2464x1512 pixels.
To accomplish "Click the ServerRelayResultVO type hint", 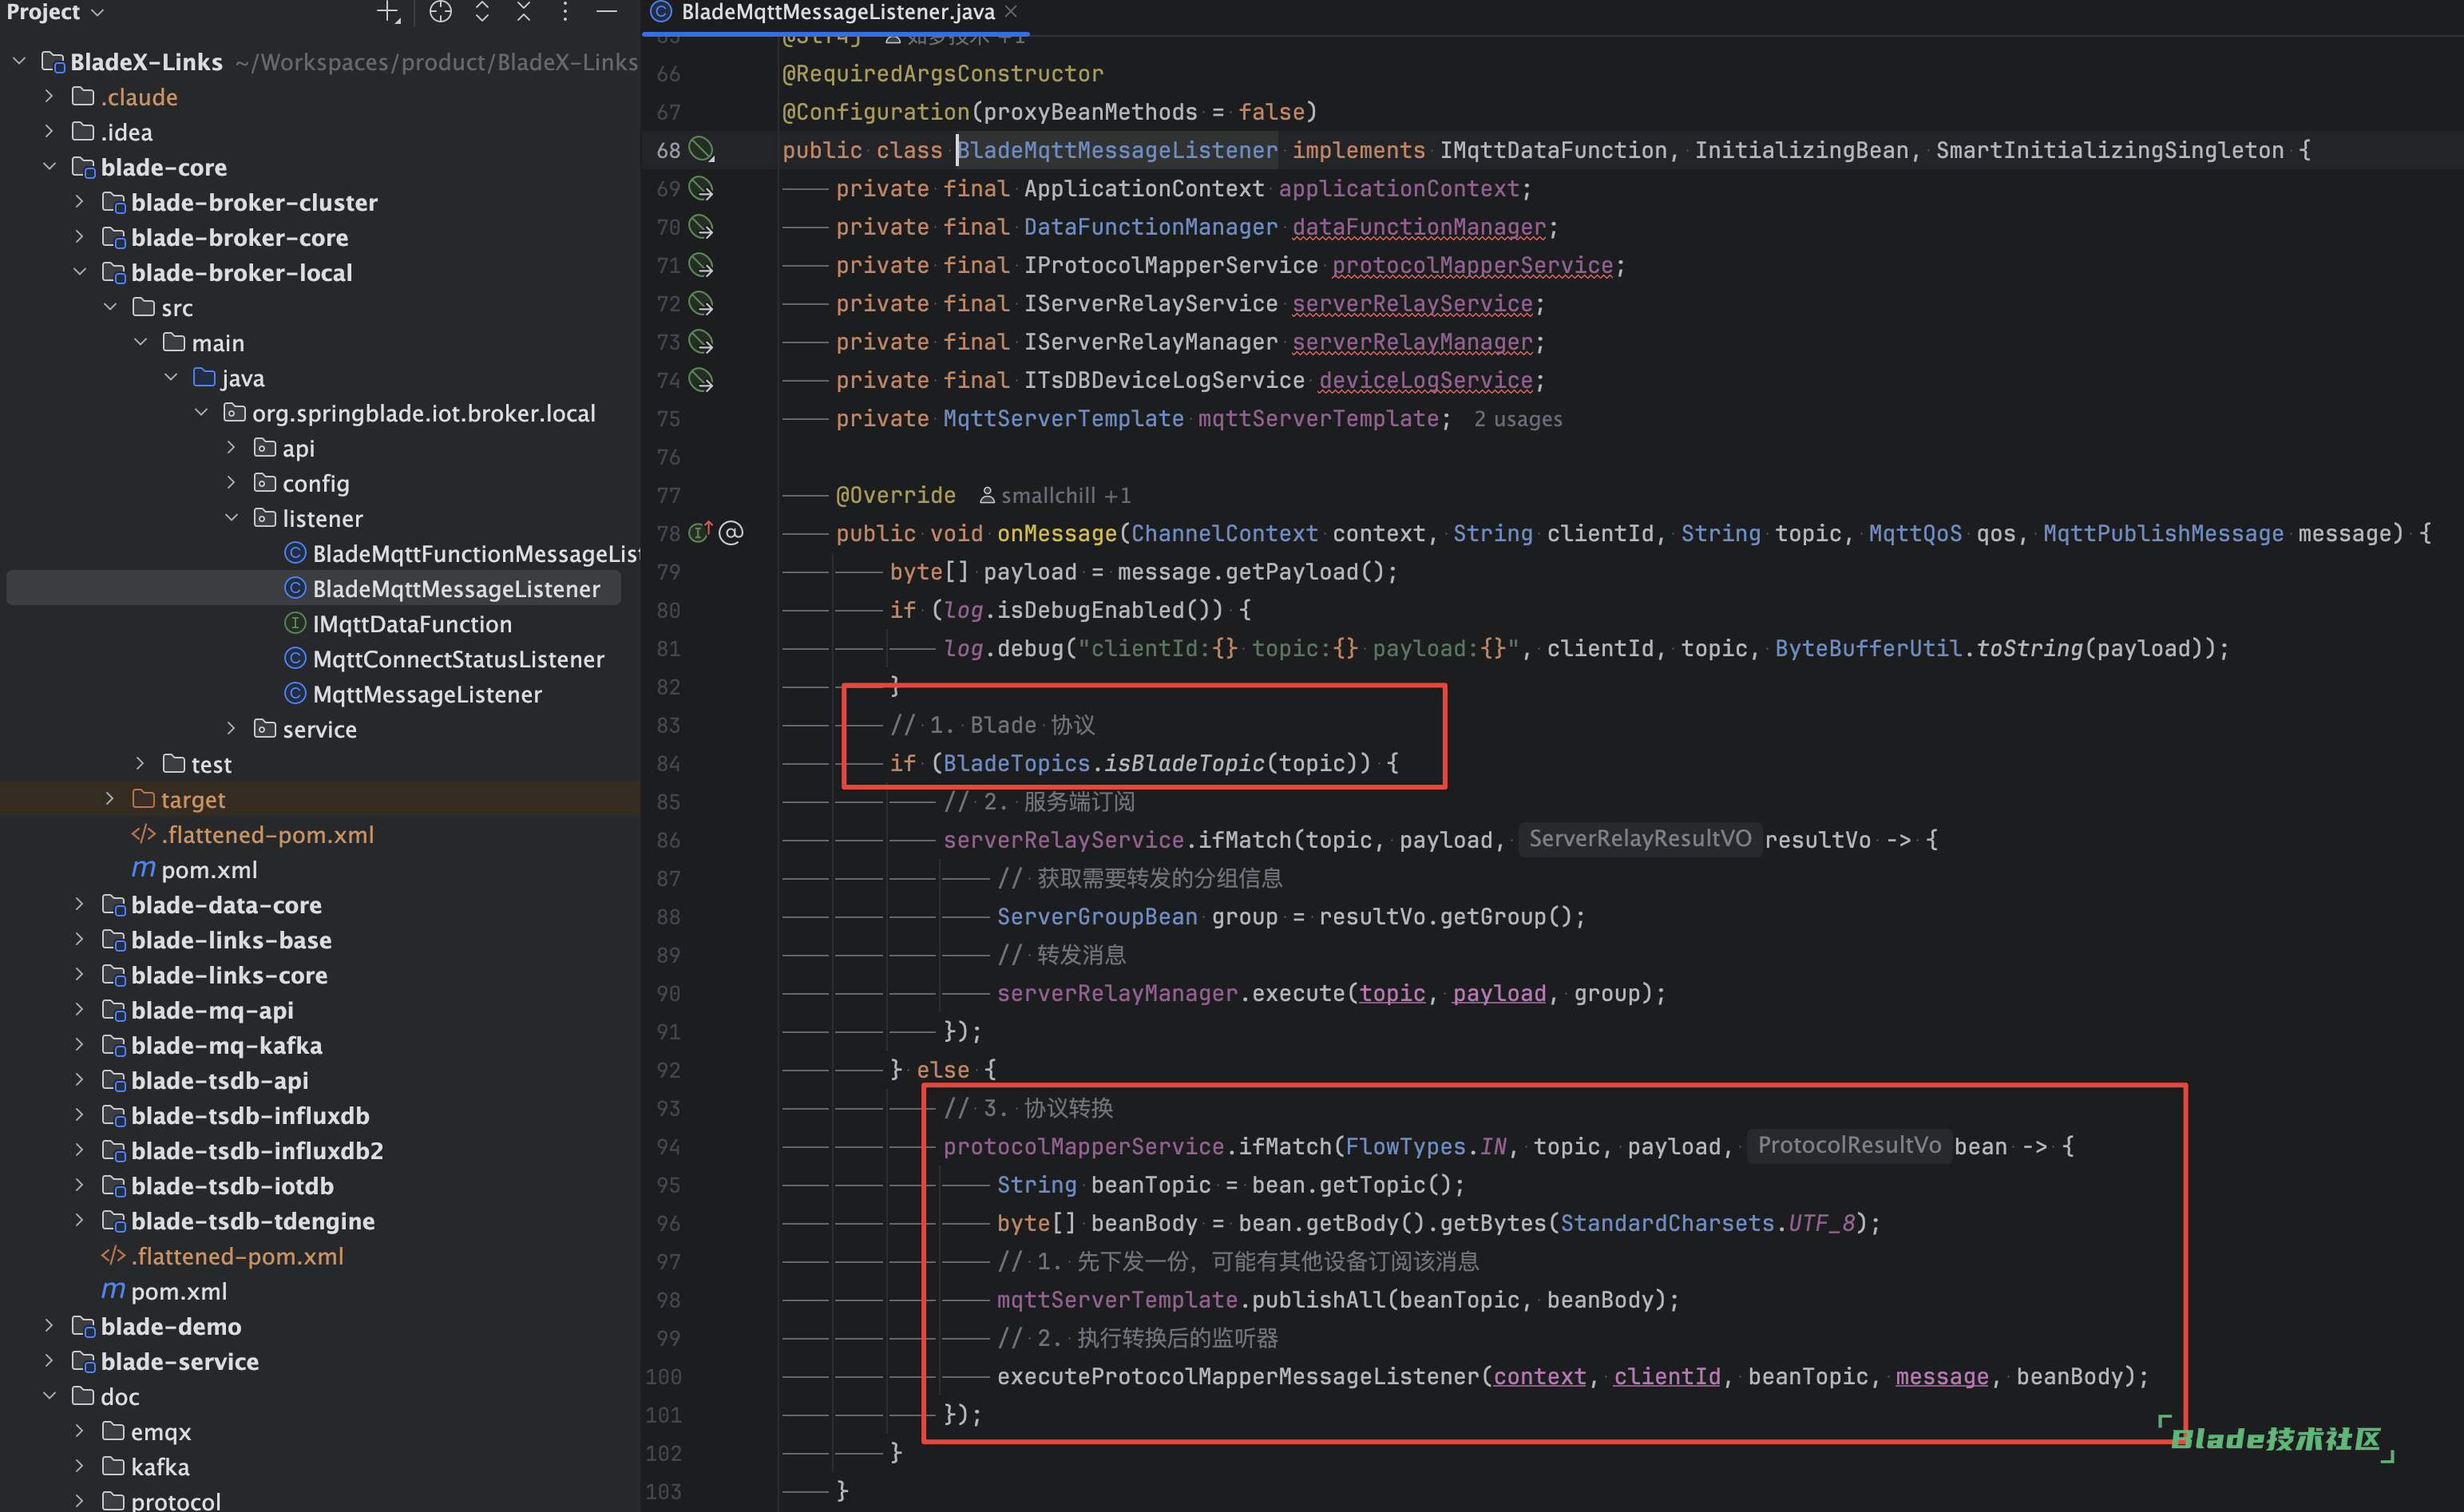I will pyautogui.click(x=1640, y=839).
